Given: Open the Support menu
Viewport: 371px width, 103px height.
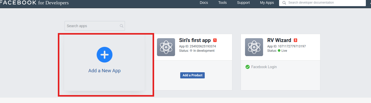Looking at the screenshot, I should coord(243,3).
